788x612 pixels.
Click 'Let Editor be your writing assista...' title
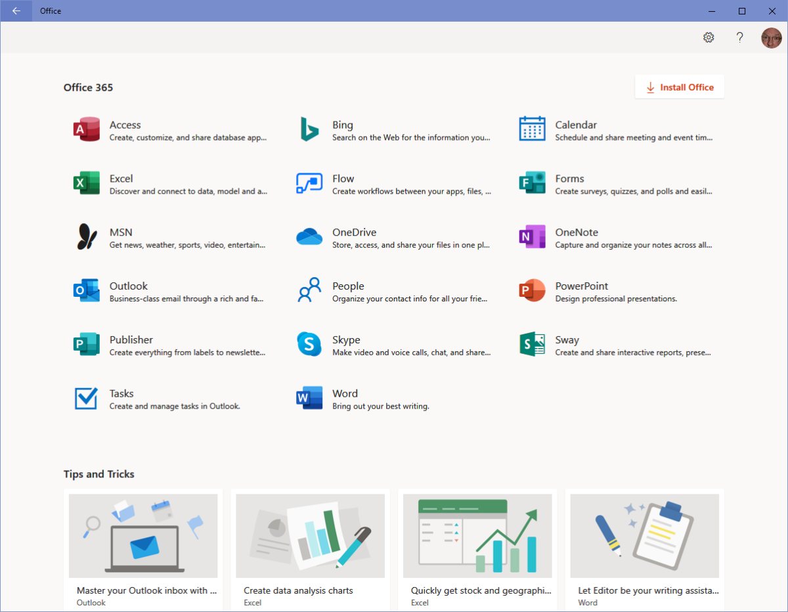tap(649, 590)
